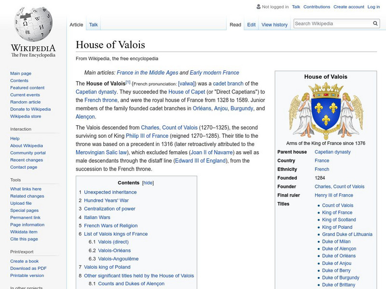
Task: Click Create a book
Action: pos(25,261)
